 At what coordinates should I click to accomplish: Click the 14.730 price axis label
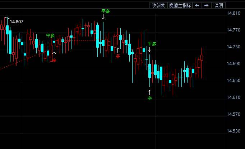pyautogui.click(x=234, y=47)
